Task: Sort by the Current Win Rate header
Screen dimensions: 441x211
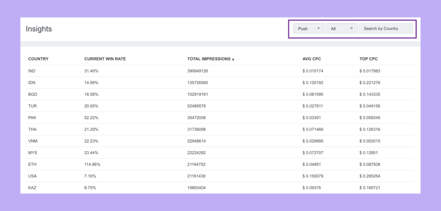Action: [x=105, y=59]
